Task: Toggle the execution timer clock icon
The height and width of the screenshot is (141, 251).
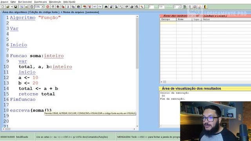Action: pos(32,7)
